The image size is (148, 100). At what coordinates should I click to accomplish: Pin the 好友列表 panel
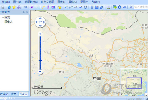point(23,12)
